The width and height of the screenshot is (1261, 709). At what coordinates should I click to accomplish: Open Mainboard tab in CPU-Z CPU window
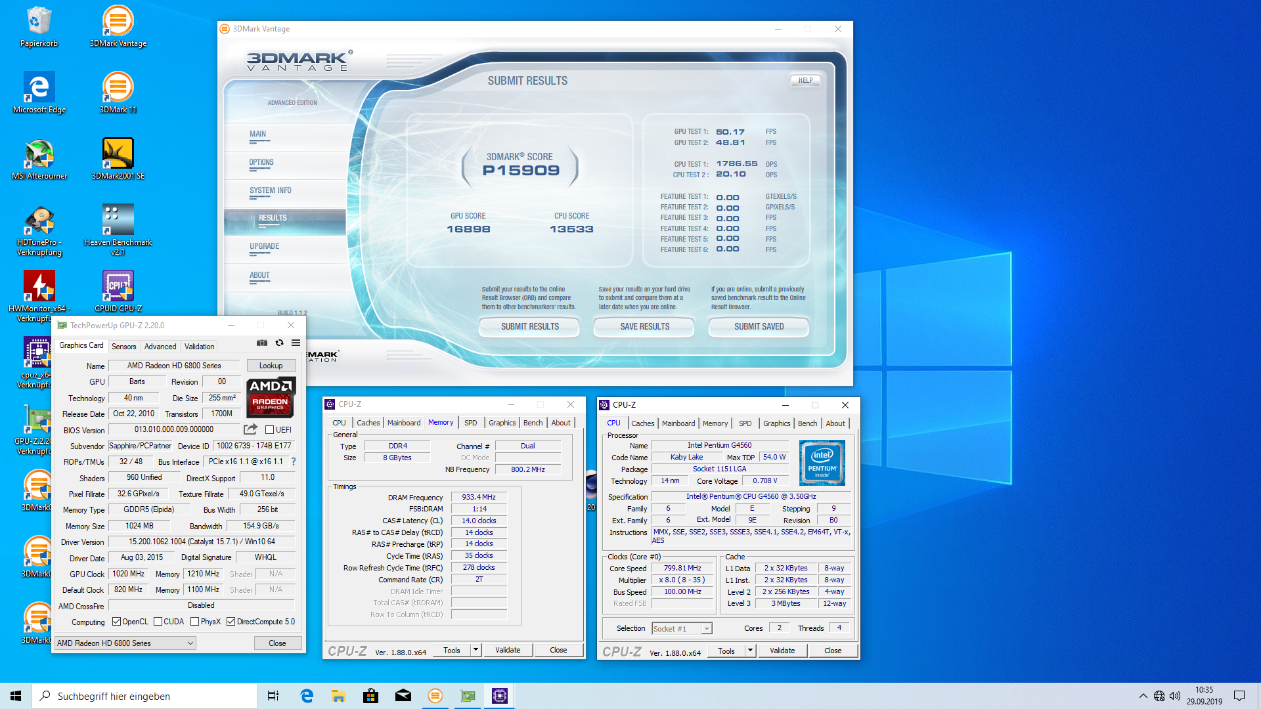tap(678, 423)
